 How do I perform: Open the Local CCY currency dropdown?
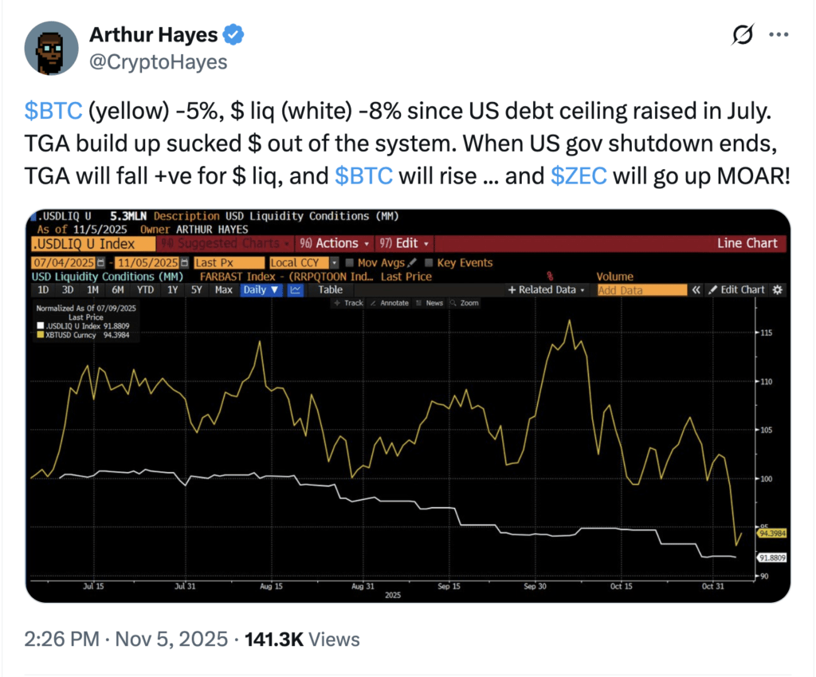pos(335,263)
